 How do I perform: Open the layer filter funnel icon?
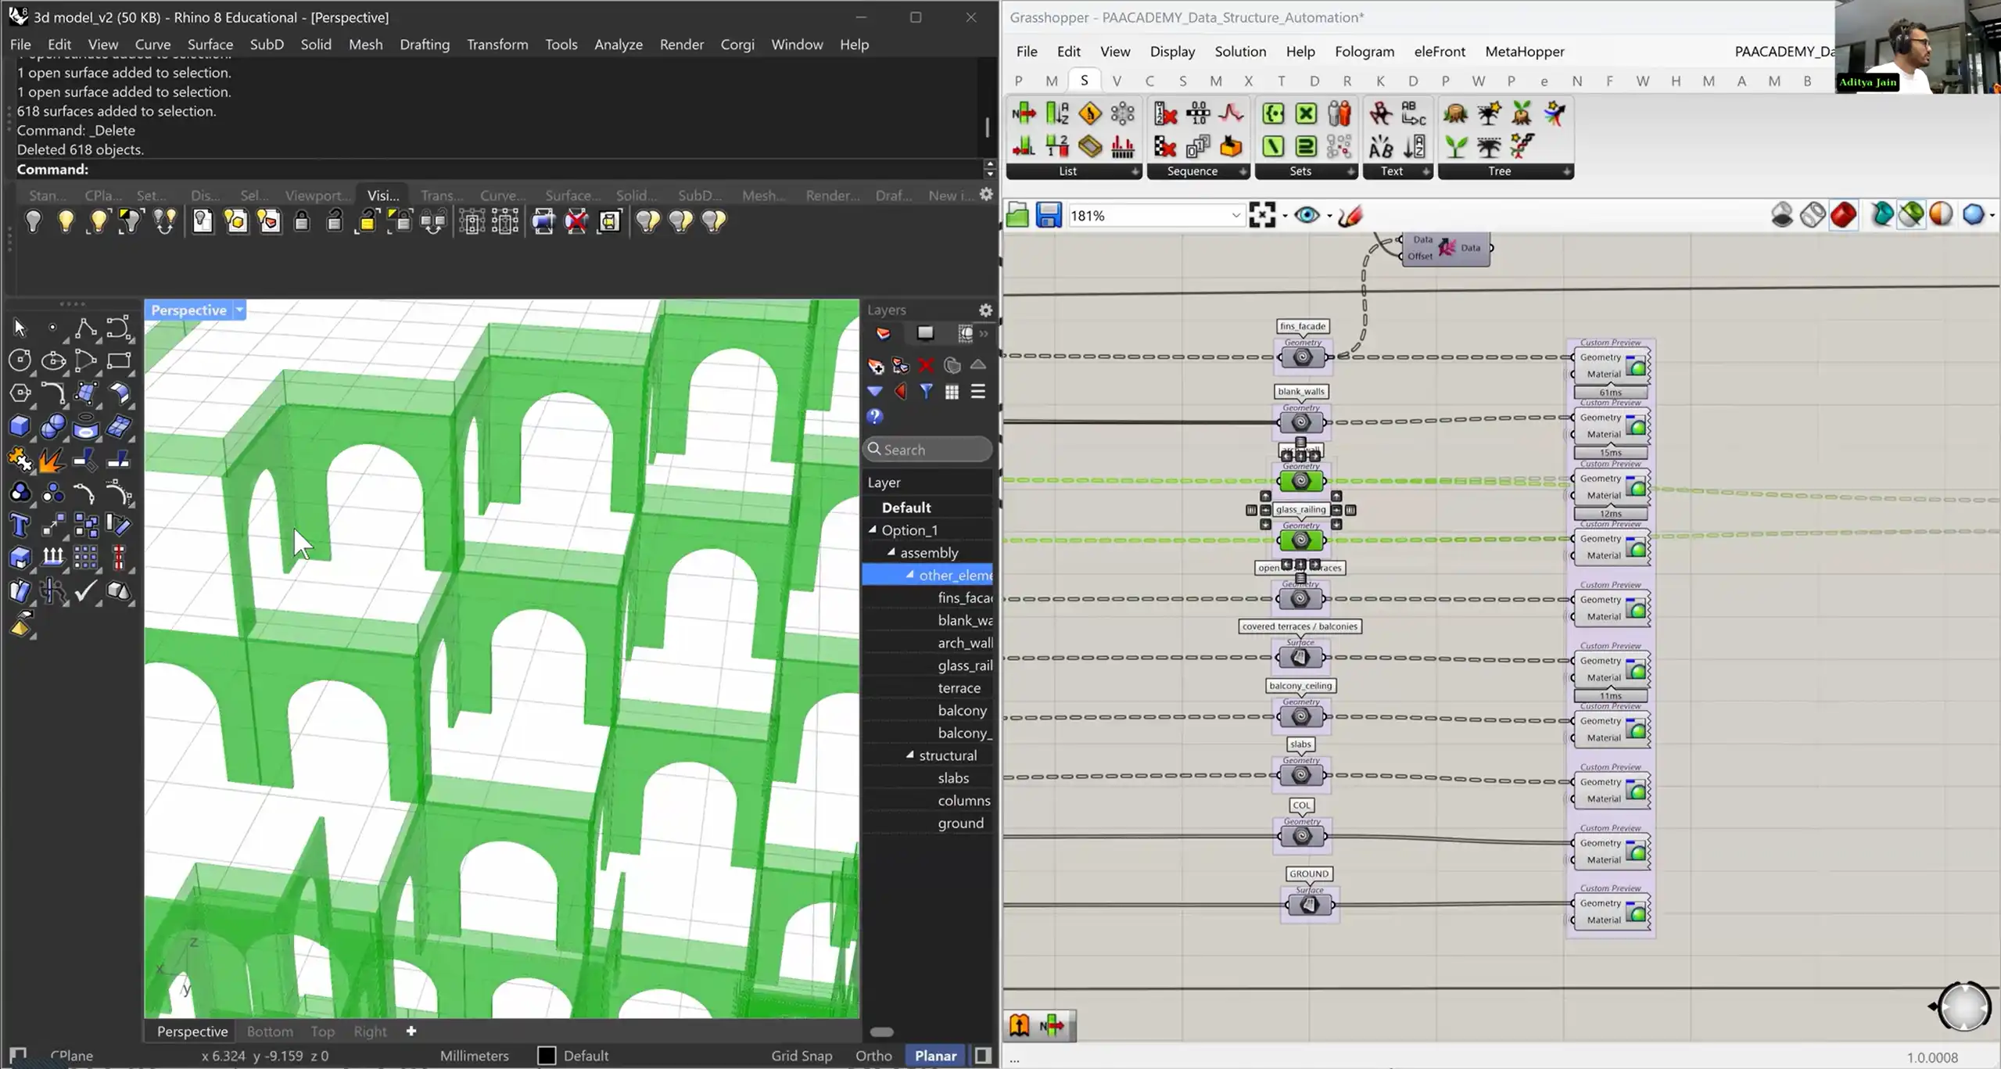click(926, 392)
